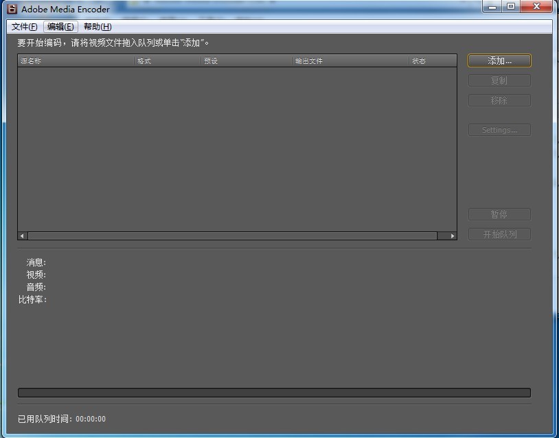Click the queue scrollbar left arrow
This screenshot has width=559, height=438.
click(x=23, y=236)
